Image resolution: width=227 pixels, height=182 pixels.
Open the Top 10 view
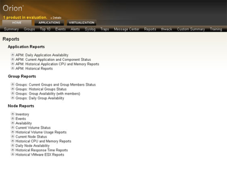45,29
